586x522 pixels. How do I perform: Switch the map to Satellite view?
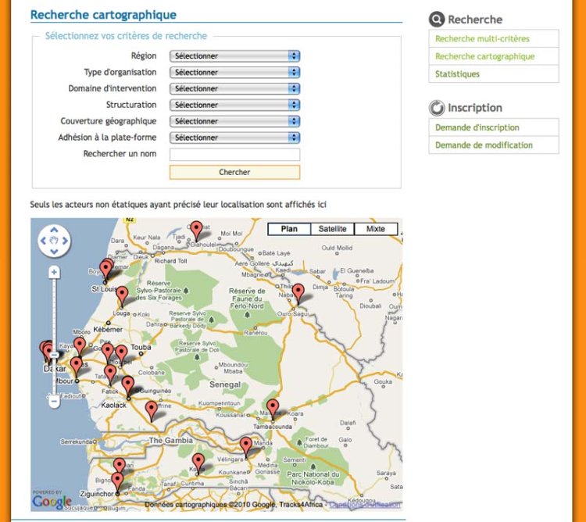pos(333,229)
